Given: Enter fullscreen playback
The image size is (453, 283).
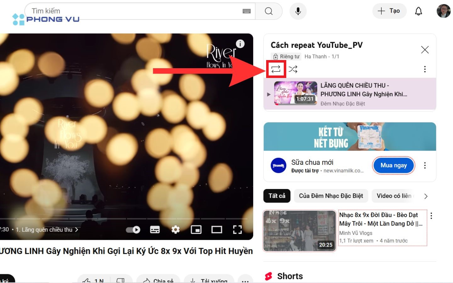Looking at the screenshot, I should [x=238, y=230].
